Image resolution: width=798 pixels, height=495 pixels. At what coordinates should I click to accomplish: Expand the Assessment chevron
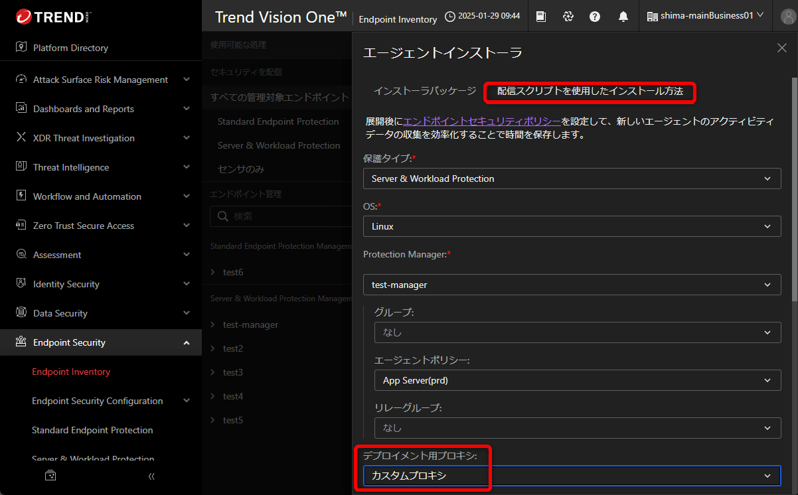[187, 255]
